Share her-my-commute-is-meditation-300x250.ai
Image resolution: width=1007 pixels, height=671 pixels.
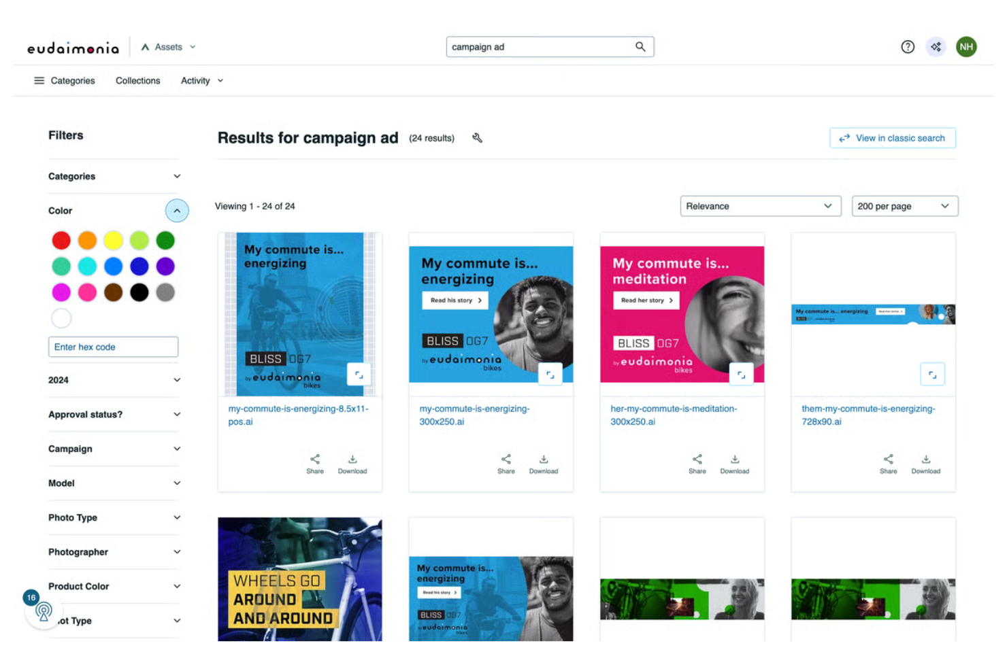pyautogui.click(x=697, y=464)
